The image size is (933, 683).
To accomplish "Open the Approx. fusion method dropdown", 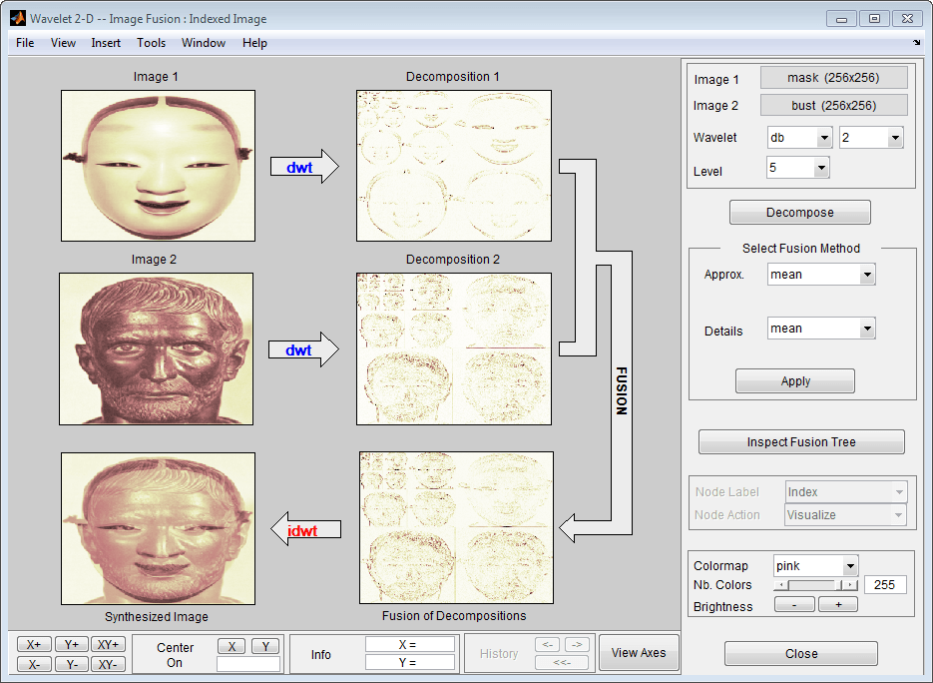I will pos(867,275).
